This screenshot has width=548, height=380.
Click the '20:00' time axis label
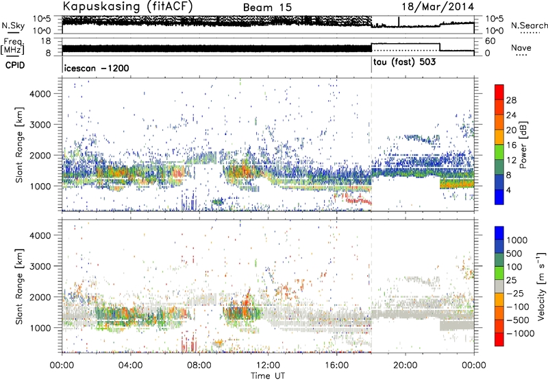click(406, 366)
